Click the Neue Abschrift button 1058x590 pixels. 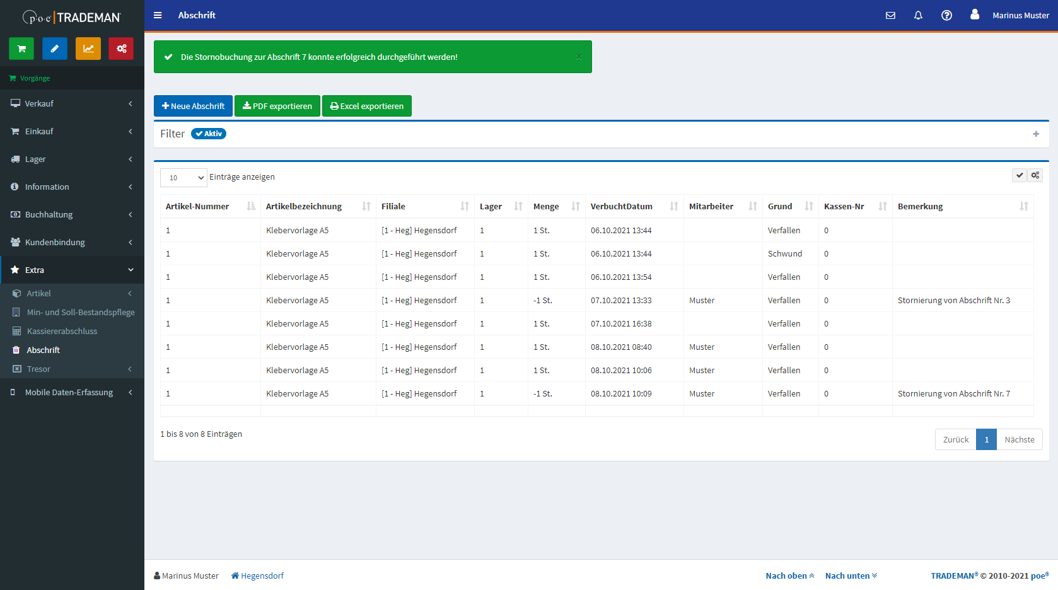[x=193, y=106]
